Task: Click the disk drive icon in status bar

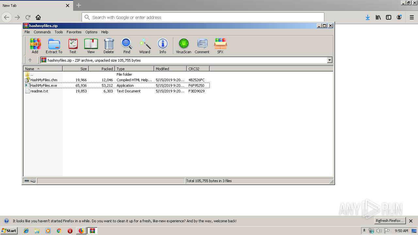Action: [27, 181]
